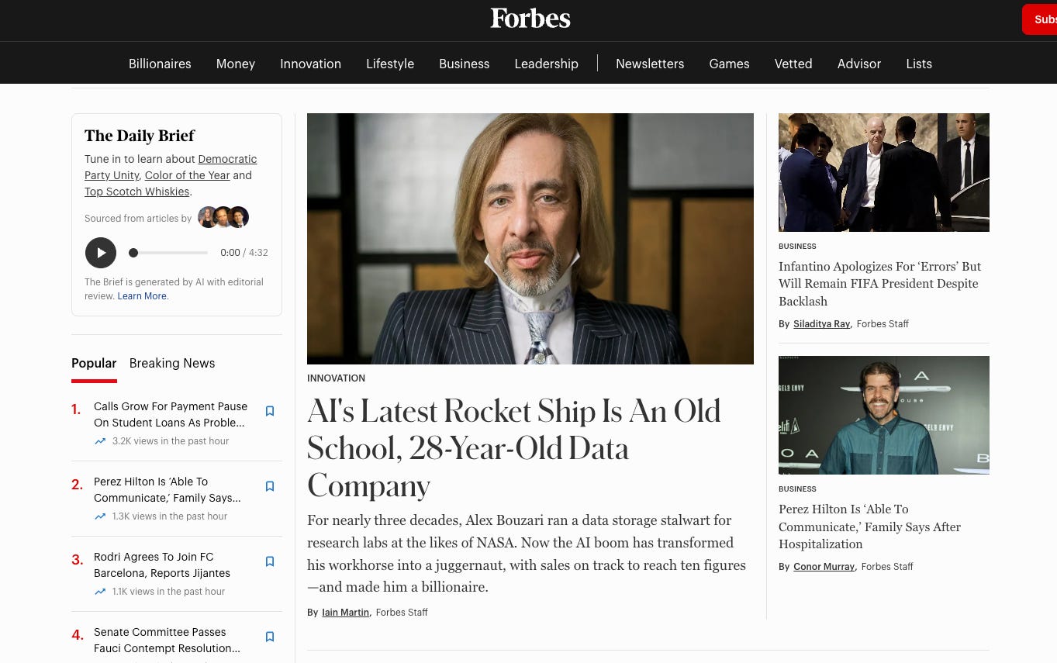Click the 0:00 / 4:32 audio time
The image size is (1057, 663).
244,253
